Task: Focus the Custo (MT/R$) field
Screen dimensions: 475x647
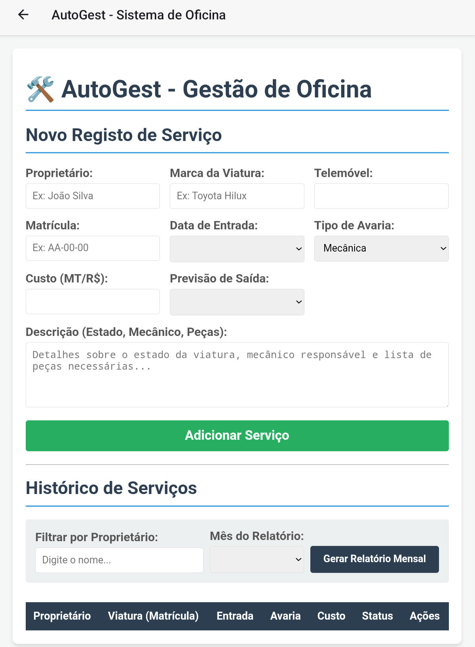Action: click(x=93, y=302)
